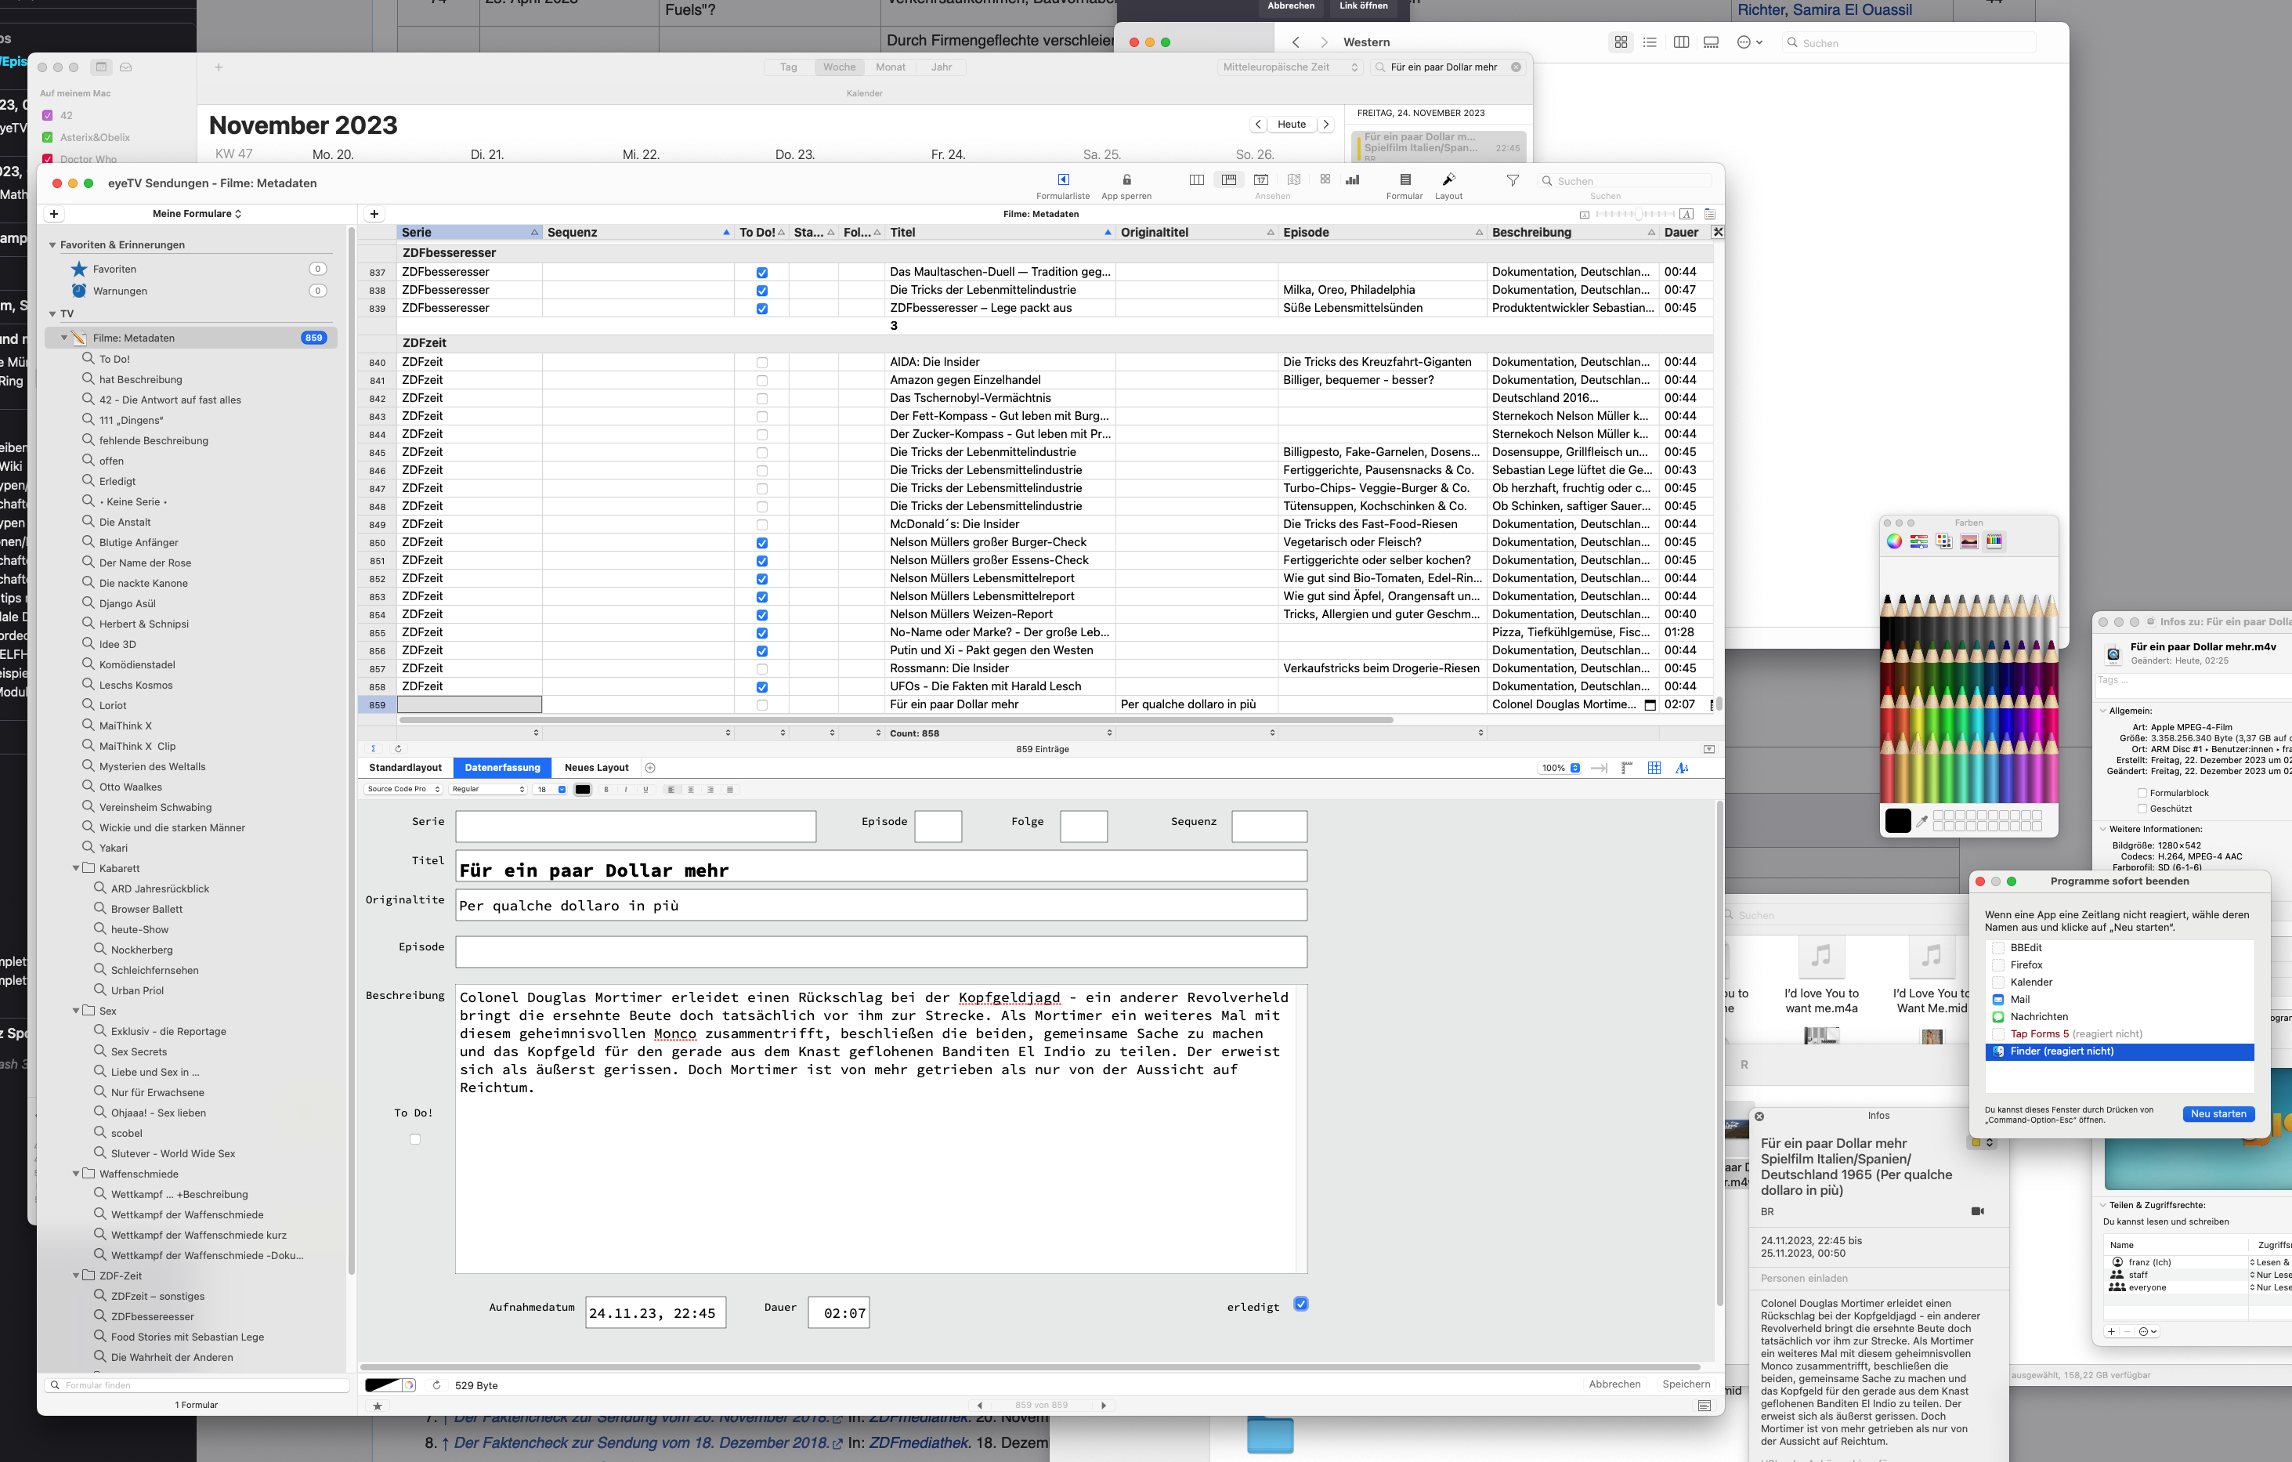Collapse the Kabarett folder
Image resolution: width=2292 pixels, height=1462 pixels.
coord(77,868)
